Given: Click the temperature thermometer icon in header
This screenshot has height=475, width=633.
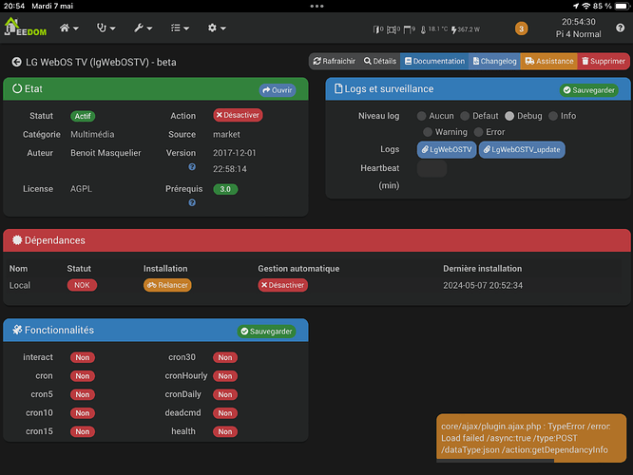Looking at the screenshot, I should coord(423,29).
